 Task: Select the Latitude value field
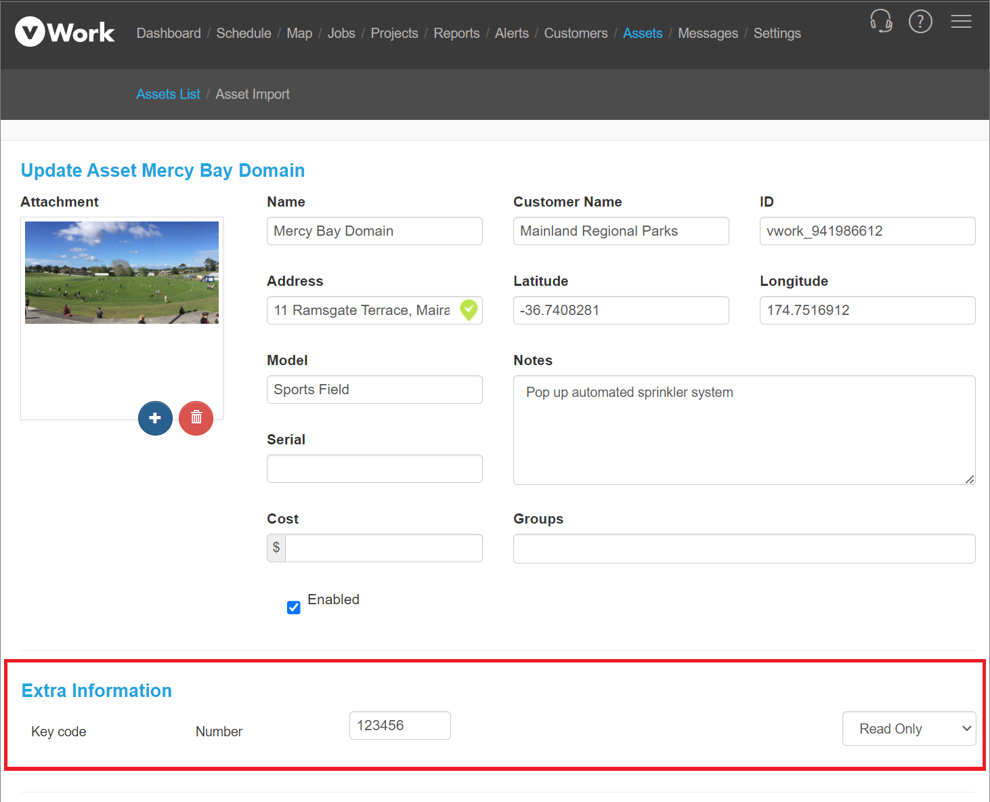point(620,310)
